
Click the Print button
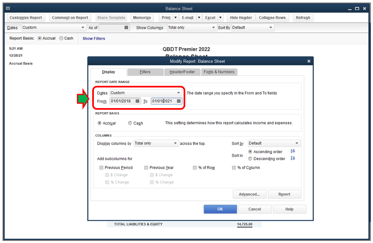coord(166,18)
